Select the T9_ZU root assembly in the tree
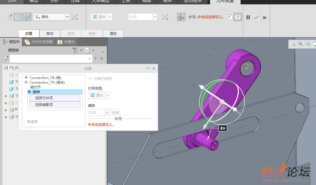The image size is (316, 185). (11, 68)
